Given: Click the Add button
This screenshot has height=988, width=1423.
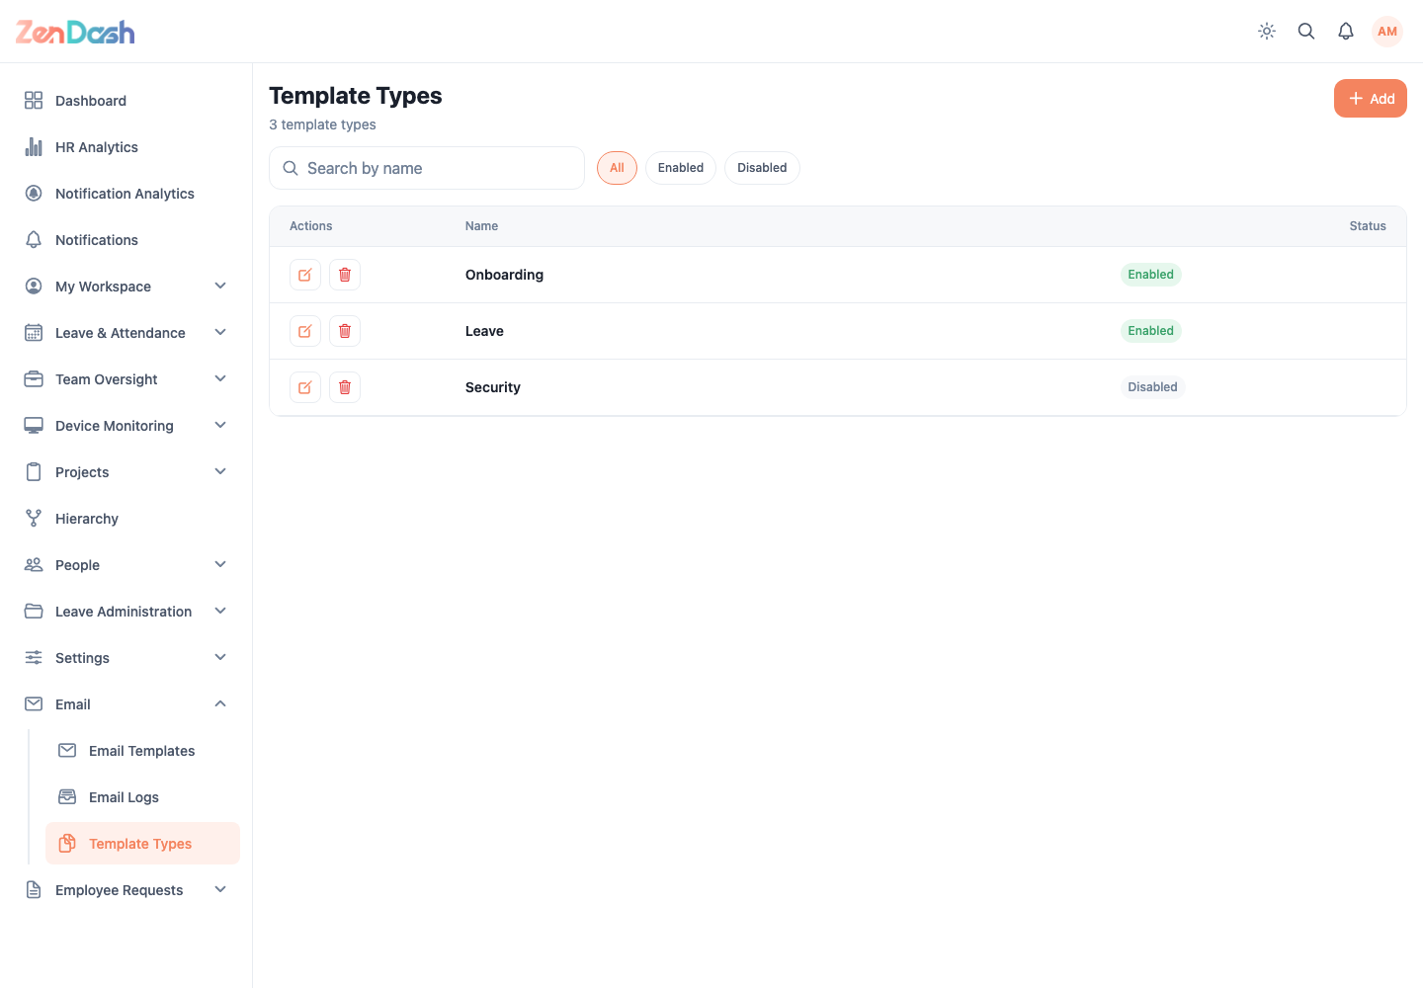Looking at the screenshot, I should coord(1371,99).
